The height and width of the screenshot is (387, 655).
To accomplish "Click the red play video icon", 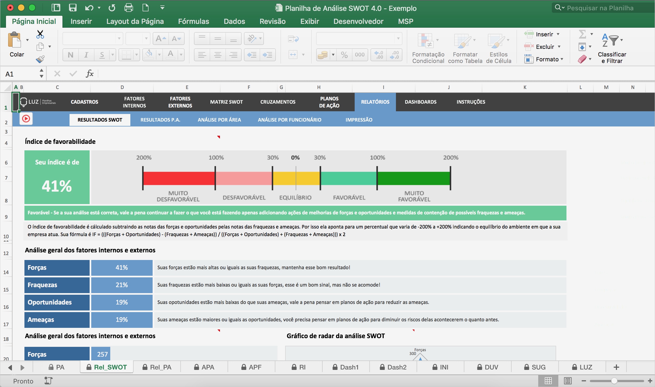I will [26, 119].
